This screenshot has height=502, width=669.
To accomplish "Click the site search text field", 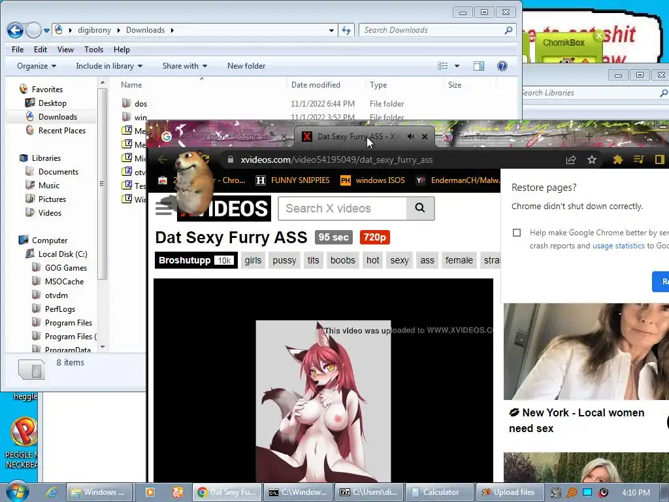I will pyautogui.click(x=342, y=209).
